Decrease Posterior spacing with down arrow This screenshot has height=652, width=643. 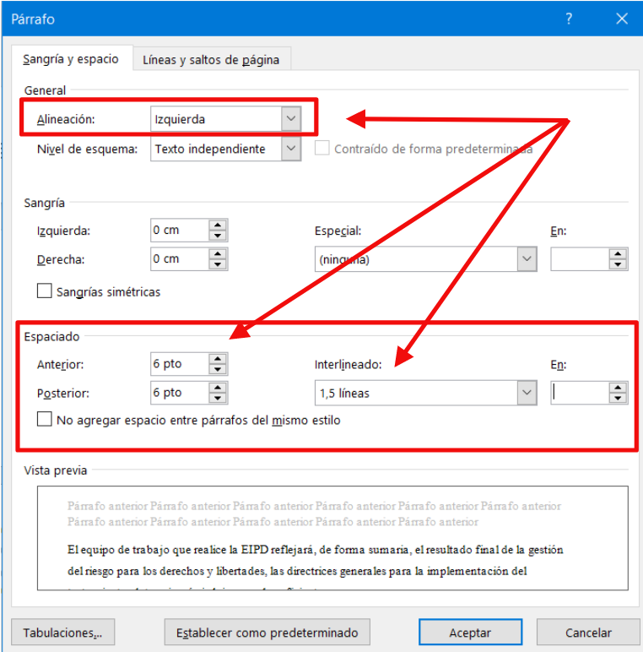tap(218, 398)
